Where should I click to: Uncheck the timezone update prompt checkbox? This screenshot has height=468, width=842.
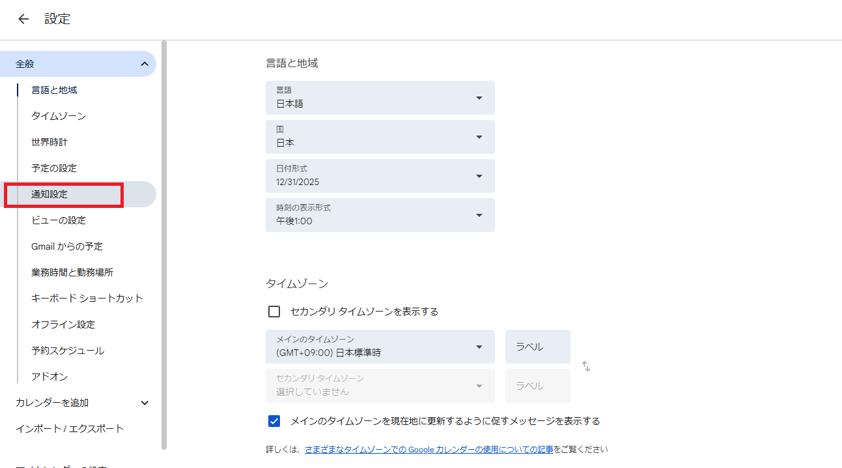pyautogui.click(x=274, y=421)
